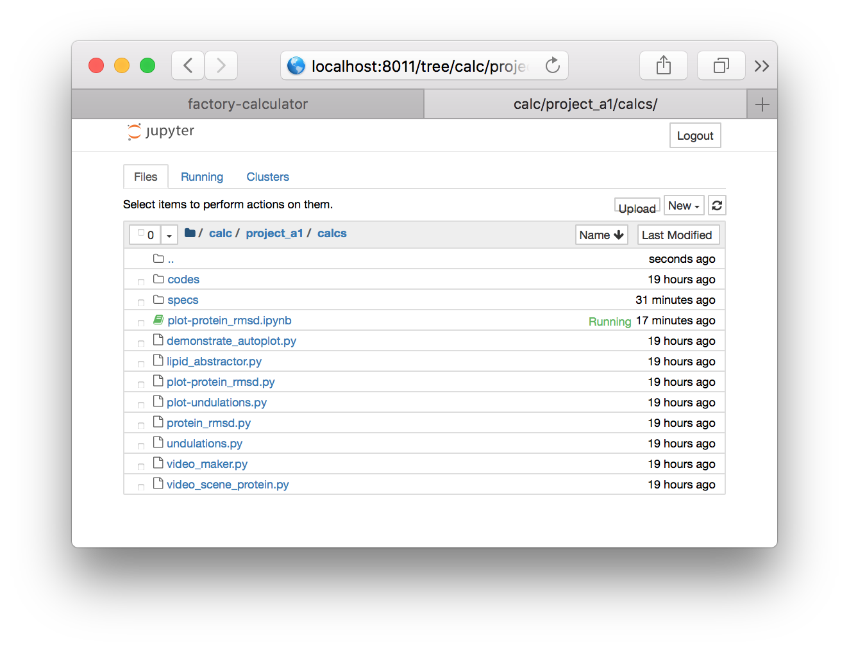
Task: Click '31 minutes ago' on specs row
Action: [x=675, y=300]
